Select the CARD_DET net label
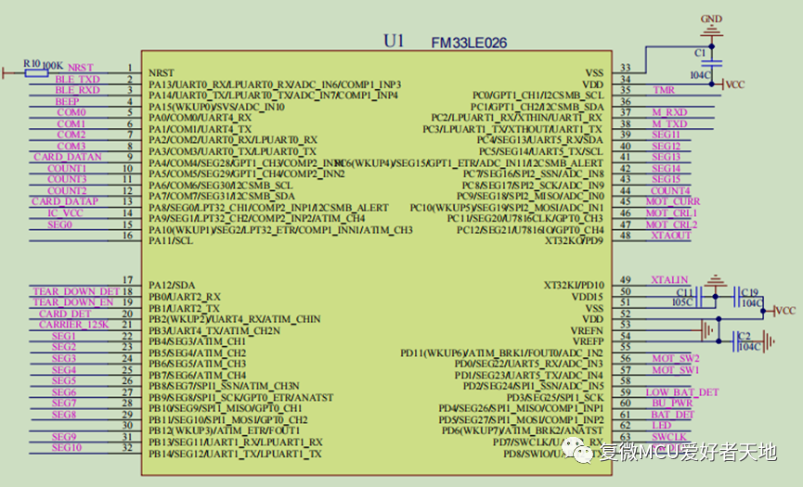 [65, 314]
